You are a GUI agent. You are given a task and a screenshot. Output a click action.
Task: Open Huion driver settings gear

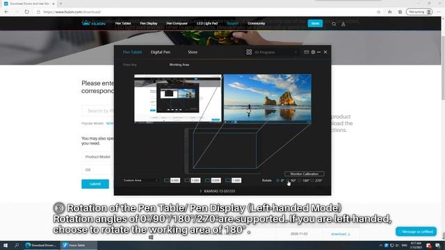tap(313, 52)
